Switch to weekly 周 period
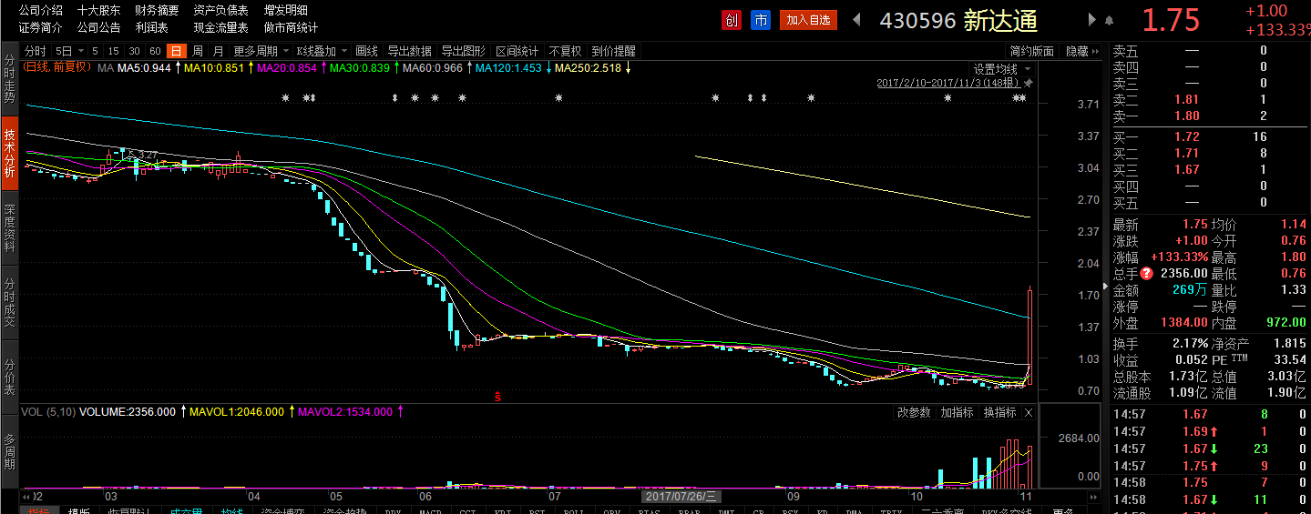The height and width of the screenshot is (514, 1311). pyautogui.click(x=197, y=51)
